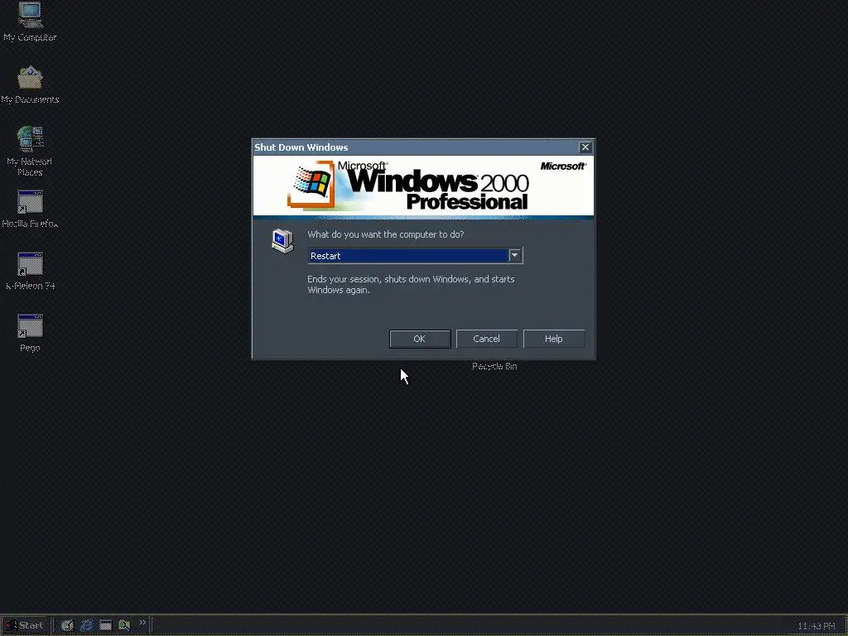This screenshot has width=848, height=636.
Task: Click the Show Desktop quick launch icon
Action: click(67, 625)
